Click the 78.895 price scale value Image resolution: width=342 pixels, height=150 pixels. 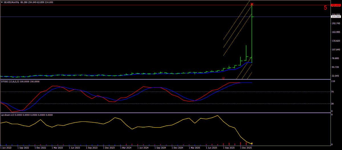[x=336, y=58]
